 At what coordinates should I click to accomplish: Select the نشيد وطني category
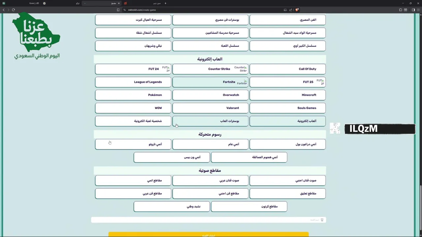coord(172,206)
